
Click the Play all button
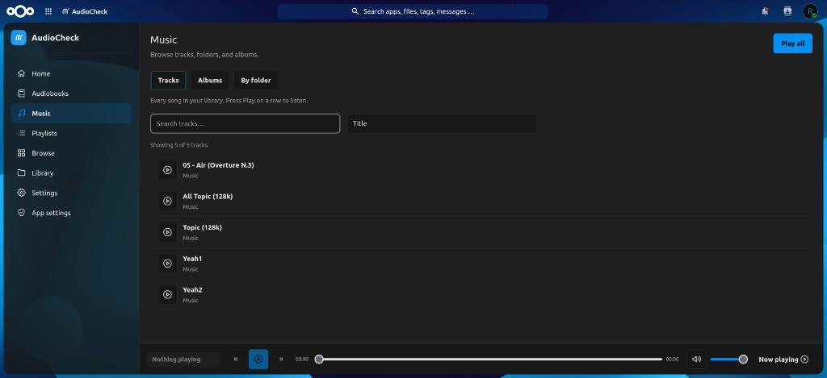pyautogui.click(x=793, y=44)
